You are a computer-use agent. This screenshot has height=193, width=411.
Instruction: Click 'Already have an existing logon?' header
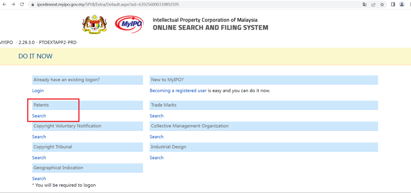tap(88, 80)
